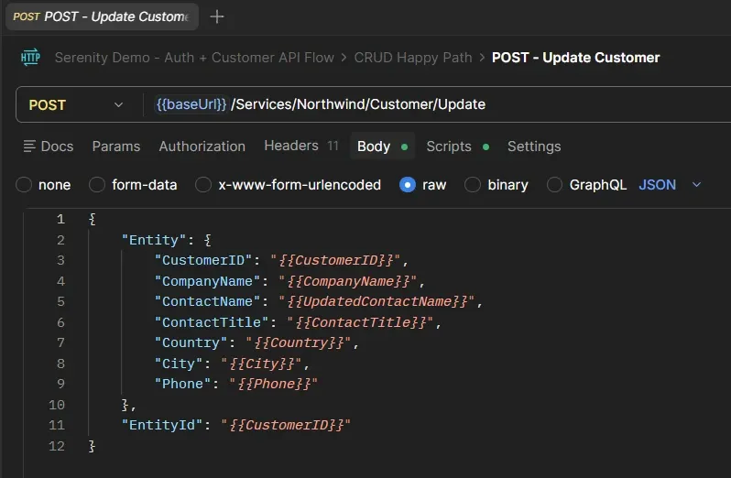Click the Docs lines icon
The image size is (731, 478).
[x=29, y=147]
